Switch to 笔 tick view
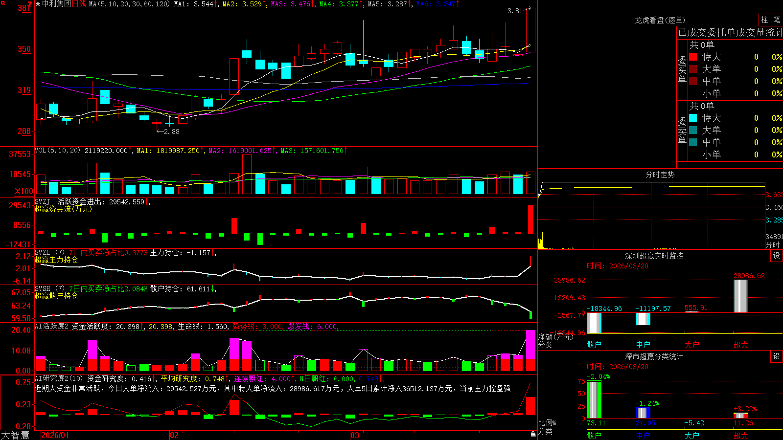Screen dimensions: 783x440 (777, 20)
